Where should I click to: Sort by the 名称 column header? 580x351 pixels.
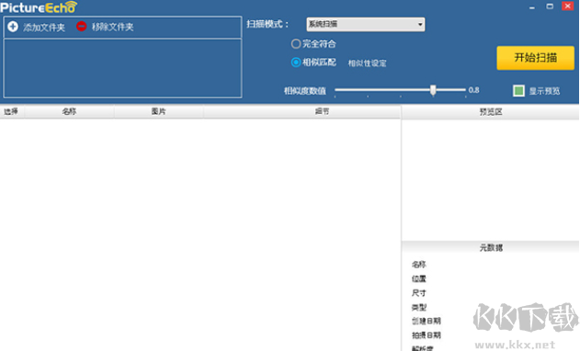(69, 111)
